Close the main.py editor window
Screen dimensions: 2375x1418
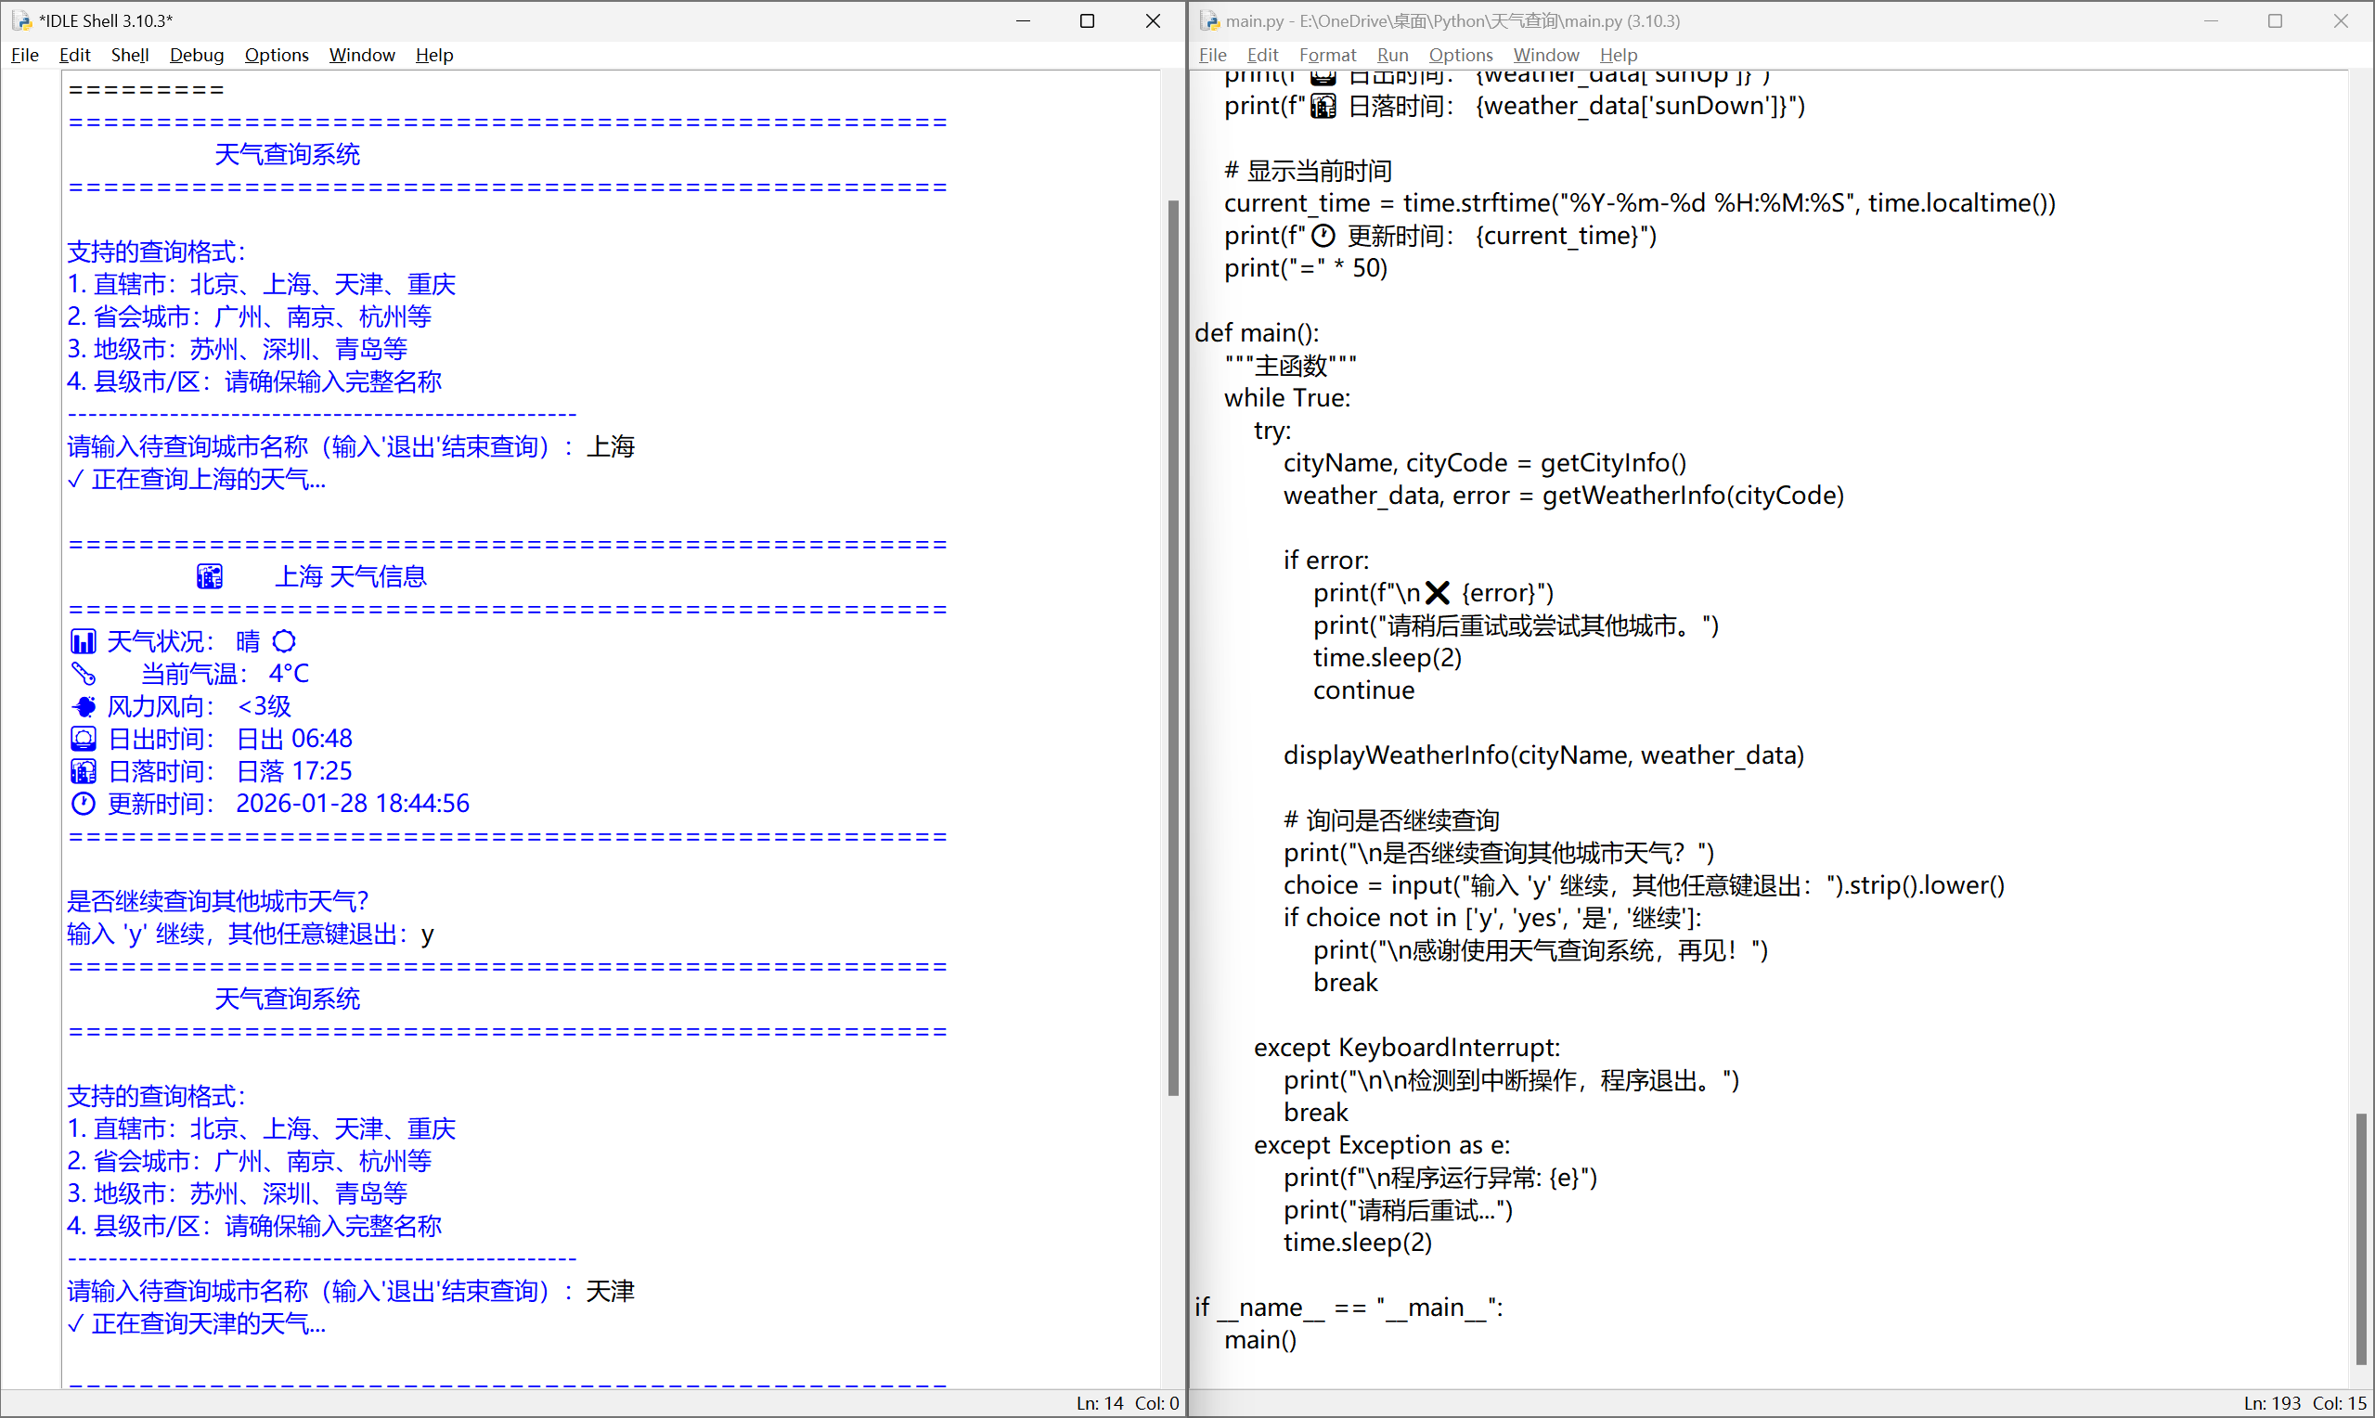point(2341,20)
